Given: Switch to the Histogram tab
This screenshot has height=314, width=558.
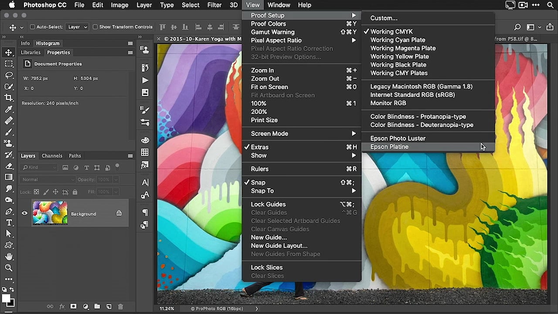Looking at the screenshot, I should 48,43.
